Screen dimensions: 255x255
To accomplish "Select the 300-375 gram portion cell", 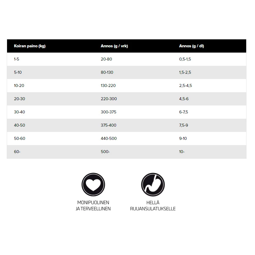I will (x=108, y=112).
